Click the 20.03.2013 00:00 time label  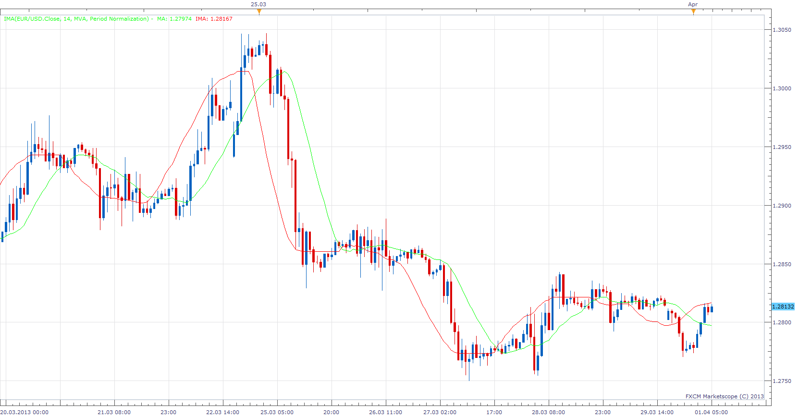(x=25, y=412)
